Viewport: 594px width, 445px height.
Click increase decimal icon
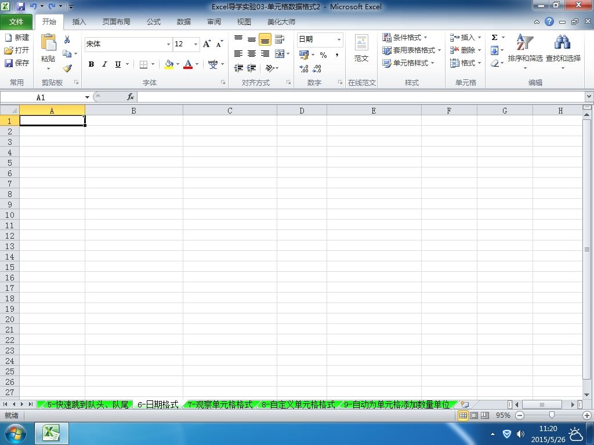point(304,68)
